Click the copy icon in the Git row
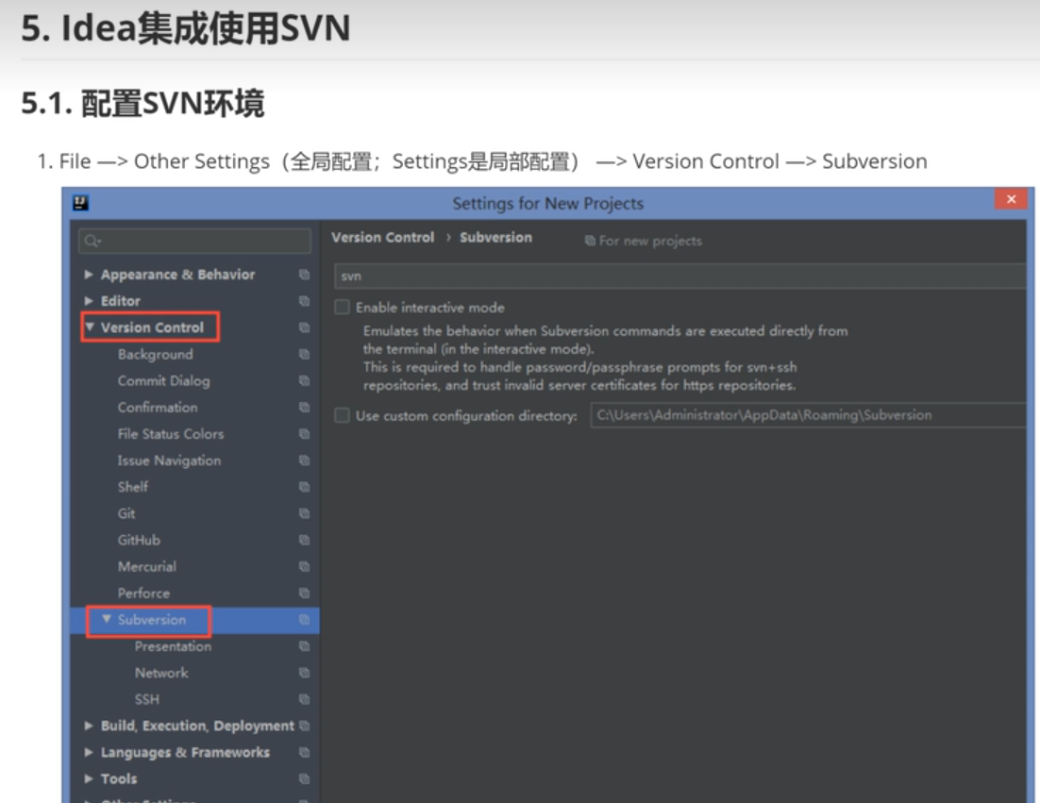 click(x=305, y=513)
